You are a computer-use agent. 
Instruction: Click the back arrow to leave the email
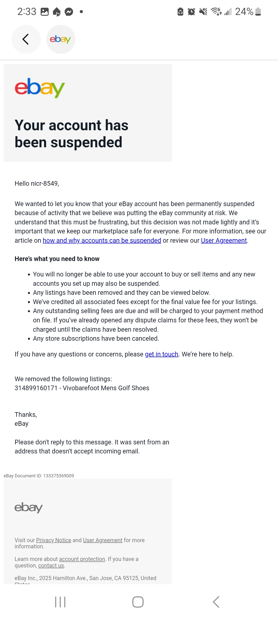[26, 39]
